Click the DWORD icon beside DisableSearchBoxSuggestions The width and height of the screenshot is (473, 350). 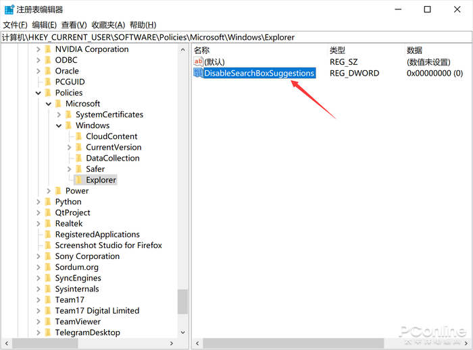198,73
